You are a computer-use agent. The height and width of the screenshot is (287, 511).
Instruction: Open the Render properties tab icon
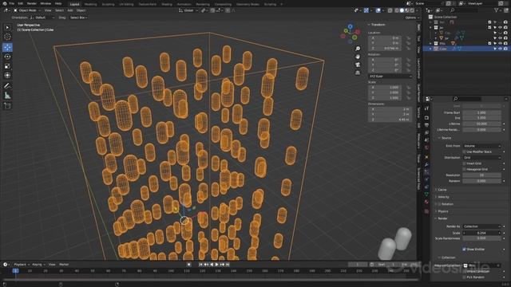pos(426,117)
